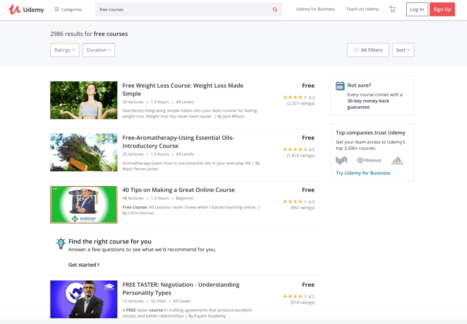Click the Lyft company logo
The width and height of the screenshot is (467, 324).
pos(341,160)
